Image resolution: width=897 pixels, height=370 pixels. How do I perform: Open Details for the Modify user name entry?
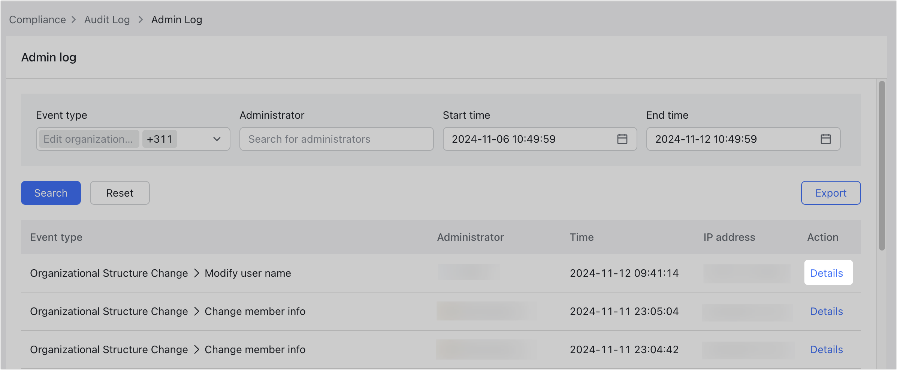coord(827,273)
